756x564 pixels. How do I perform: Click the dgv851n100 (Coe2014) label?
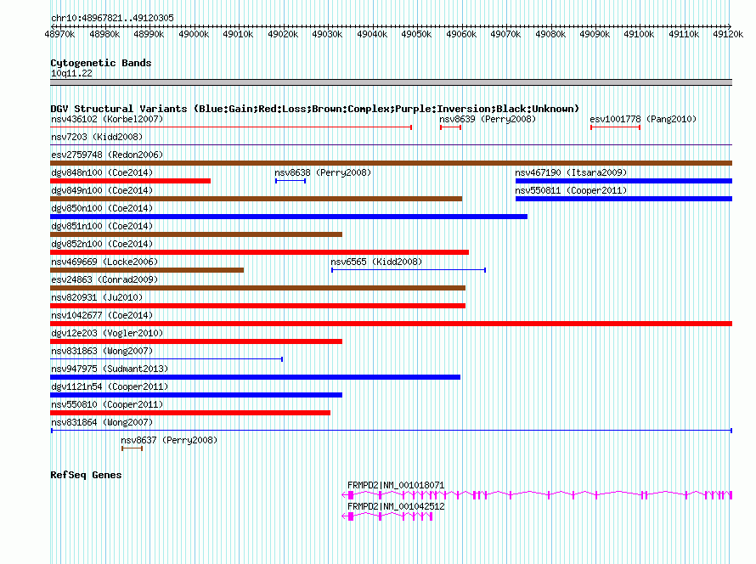coord(102,226)
